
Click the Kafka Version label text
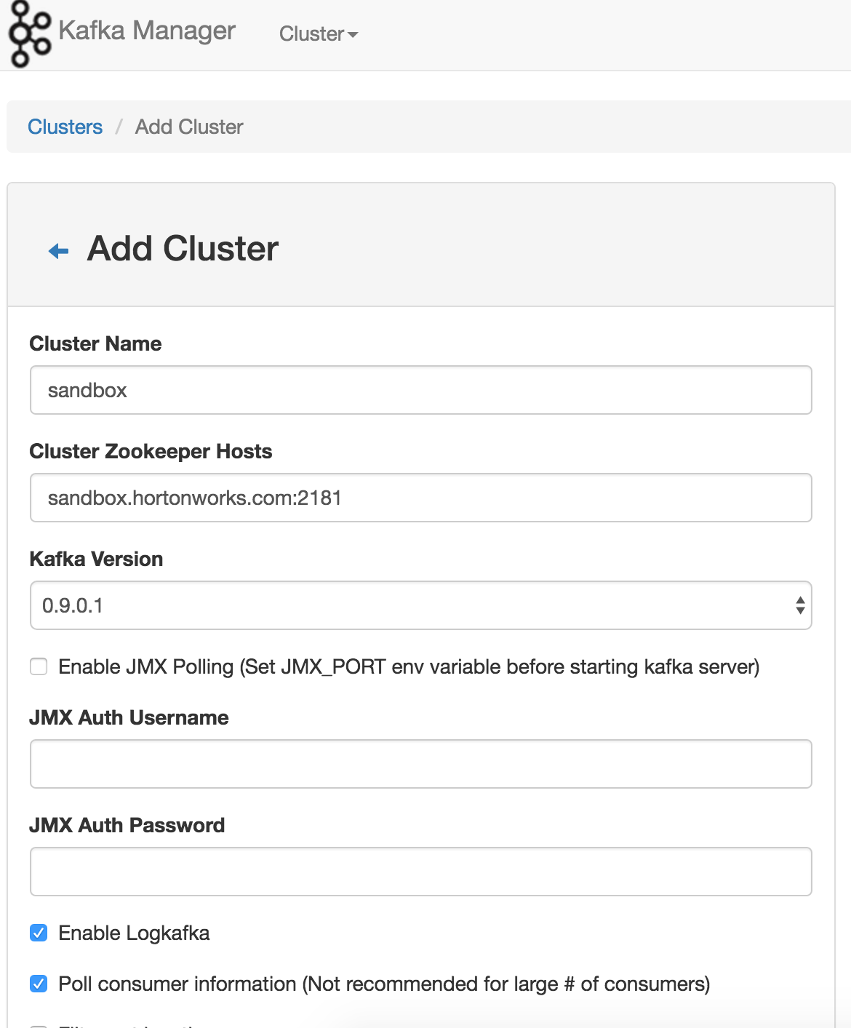pyautogui.click(x=96, y=559)
